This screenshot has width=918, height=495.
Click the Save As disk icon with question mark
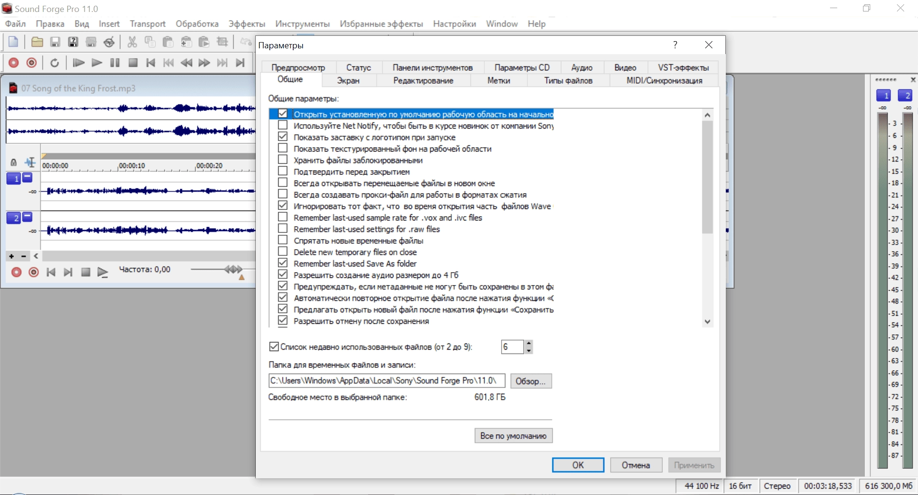point(73,42)
